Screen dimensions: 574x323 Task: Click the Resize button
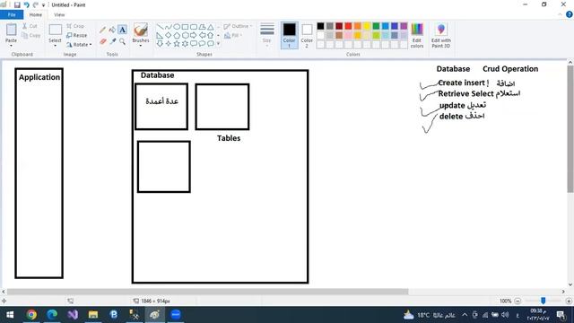tap(77, 35)
